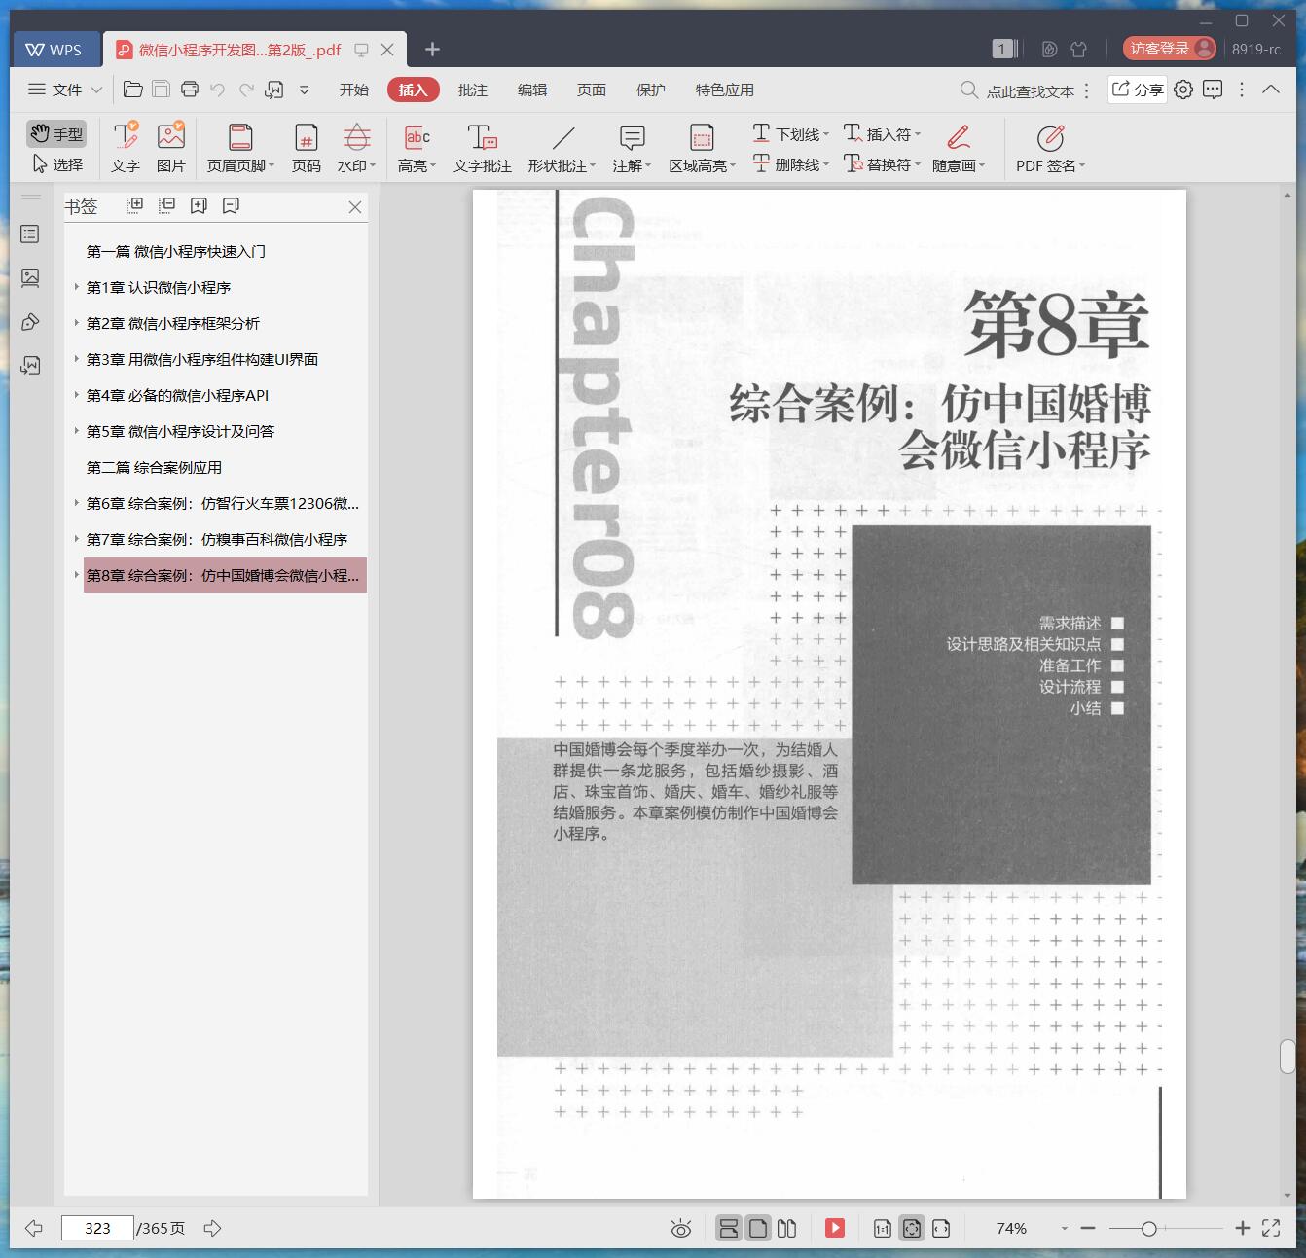Go to previous page arrow
Image resolution: width=1306 pixels, height=1258 pixels.
(34, 1228)
